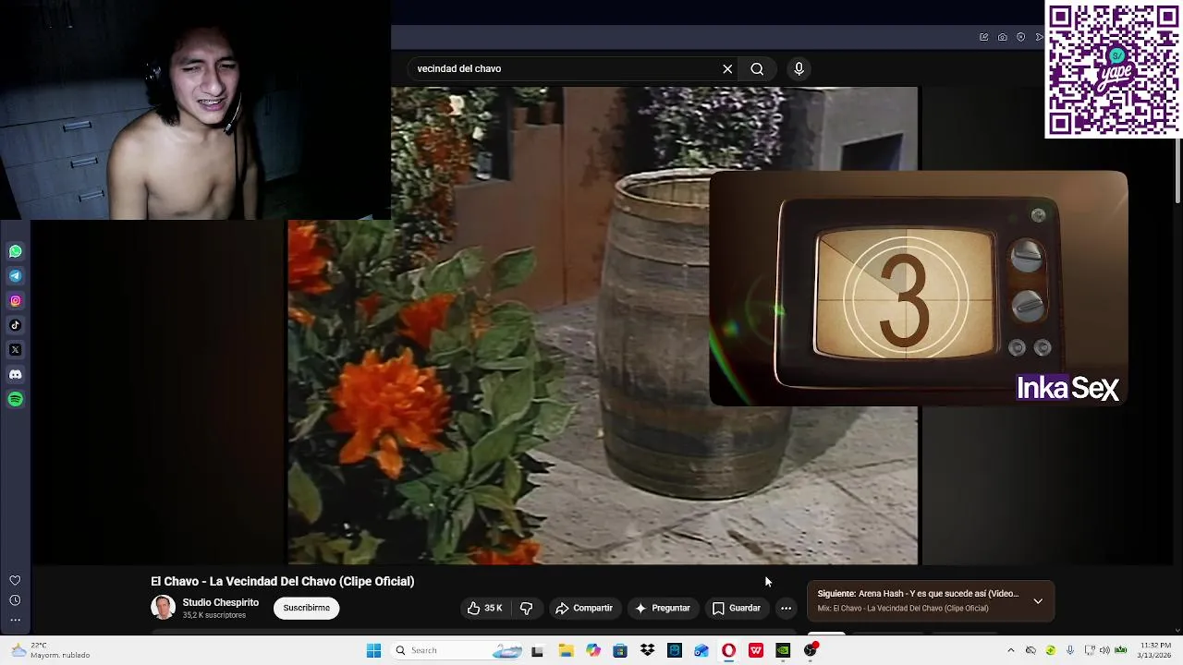1183x665 pixels.
Task: Click the YouTube search magnifier button
Action: coord(757,68)
